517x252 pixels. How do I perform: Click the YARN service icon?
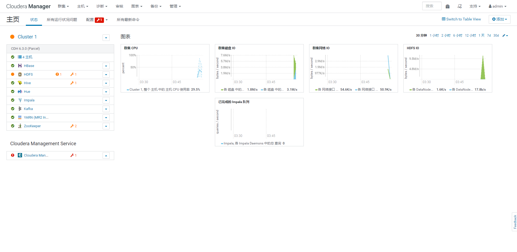pos(20,117)
